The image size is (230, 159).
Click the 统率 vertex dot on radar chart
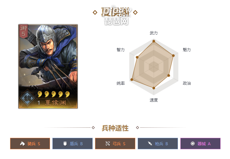click(132, 80)
